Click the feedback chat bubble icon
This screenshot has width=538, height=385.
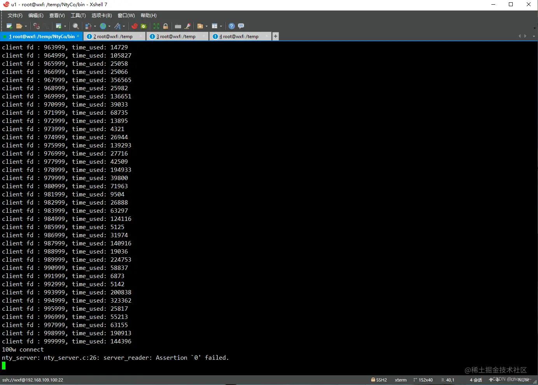241,26
